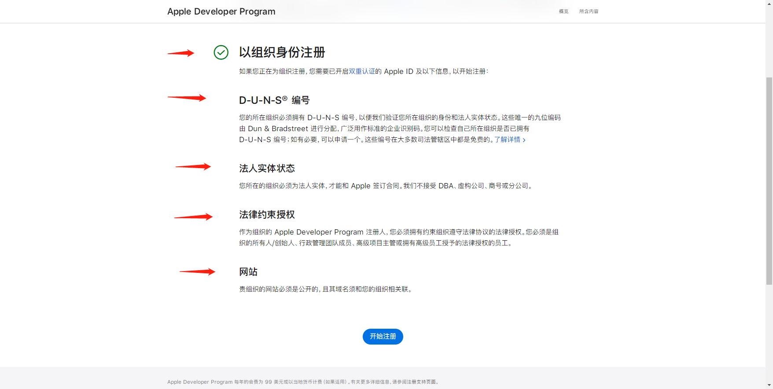Click the text mentioning Dun & Bradstreet
Screen dimensions: 773x389
400,128
